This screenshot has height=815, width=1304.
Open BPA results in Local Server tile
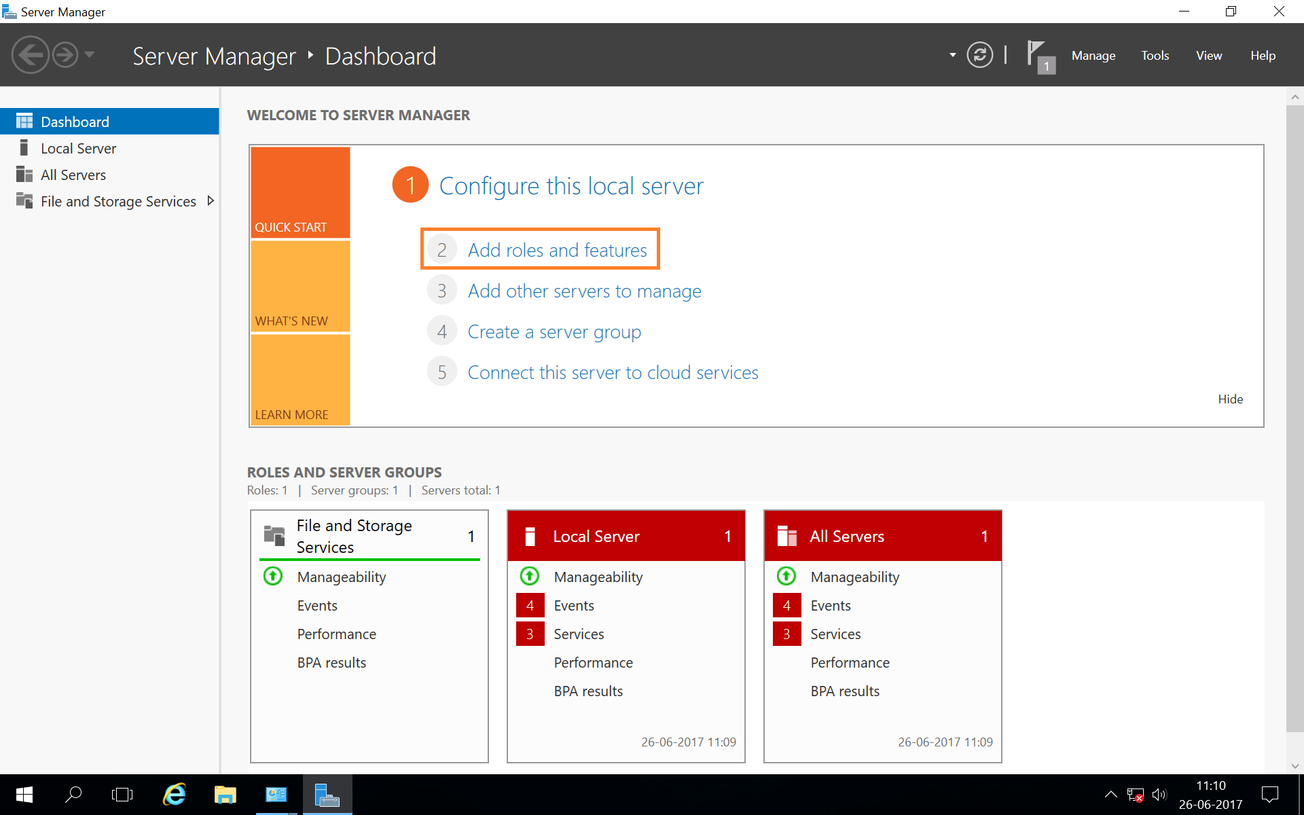[x=588, y=691]
